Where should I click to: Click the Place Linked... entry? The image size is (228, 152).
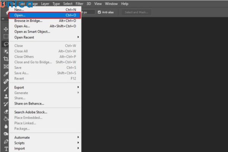tap(45, 123)
